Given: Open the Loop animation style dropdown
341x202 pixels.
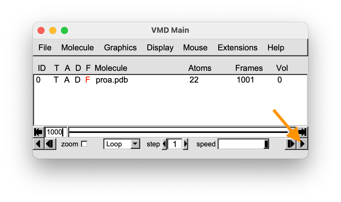Looking at the screenshot, I should (x=122, y=144).
